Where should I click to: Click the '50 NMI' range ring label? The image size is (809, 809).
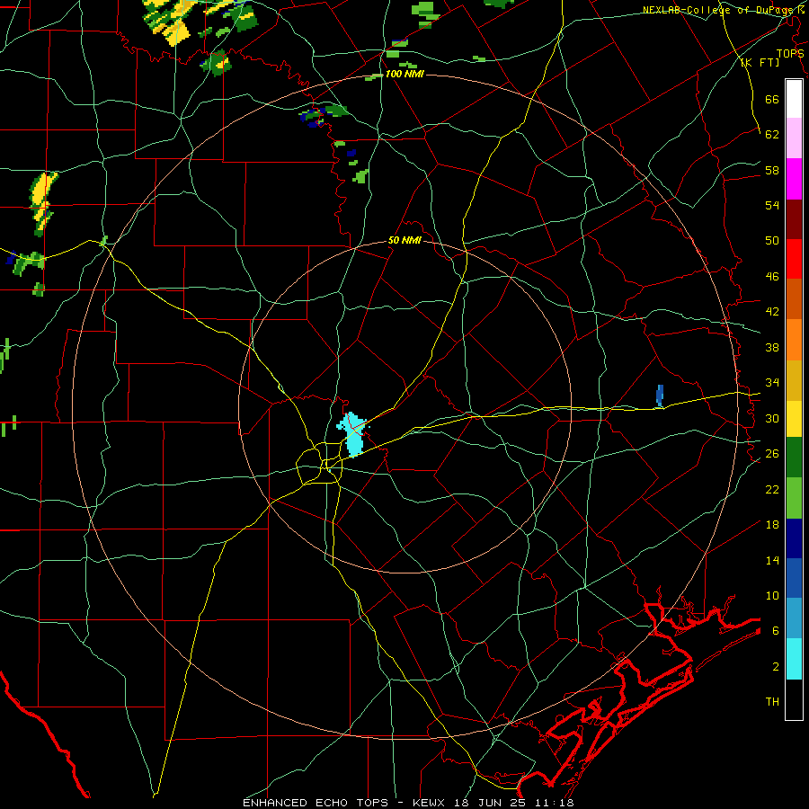click(x=404, y=240)
